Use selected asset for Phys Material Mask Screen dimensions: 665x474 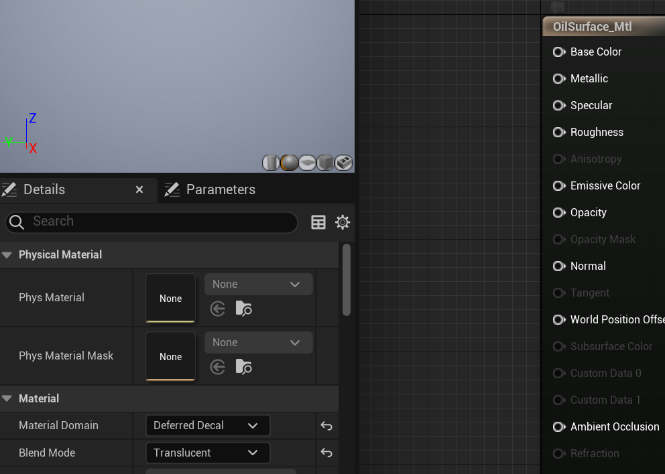point(217,367)
